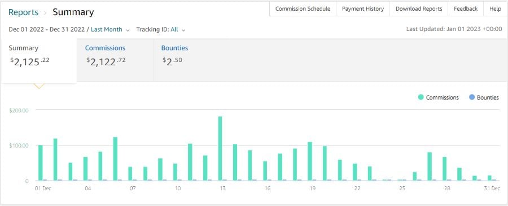Click the 27 Dec commissions bar
The height and width of the screenshot is (206, 508).
point(430,166)
